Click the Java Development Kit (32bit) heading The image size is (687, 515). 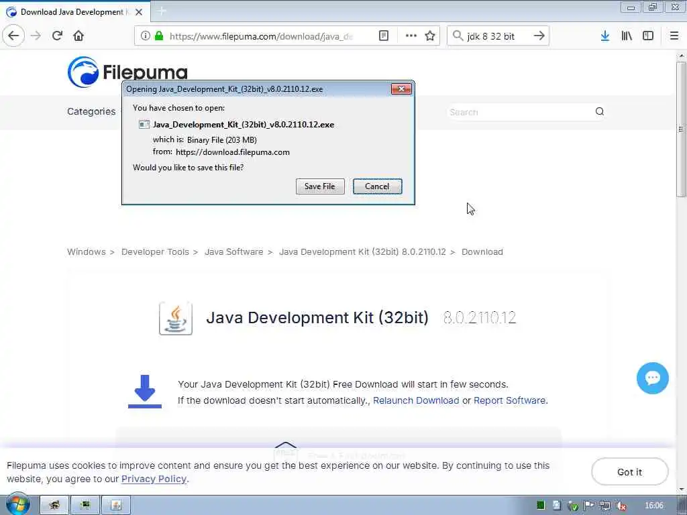coord(317,317)
